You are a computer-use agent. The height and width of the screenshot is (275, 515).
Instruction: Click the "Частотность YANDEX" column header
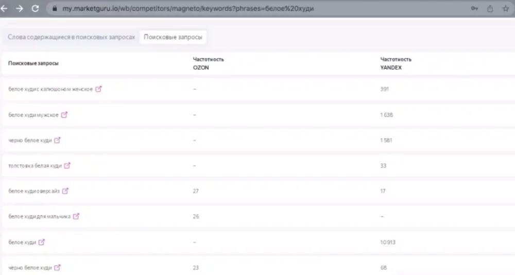[396, 63]
